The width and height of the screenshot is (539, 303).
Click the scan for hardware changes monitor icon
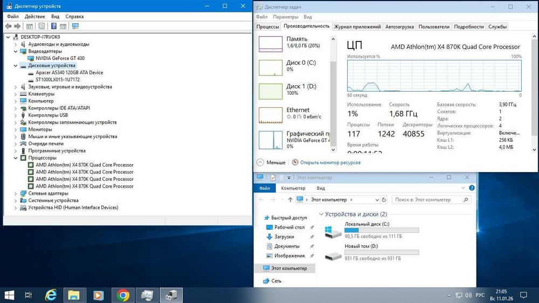click(x=75, y=26)
